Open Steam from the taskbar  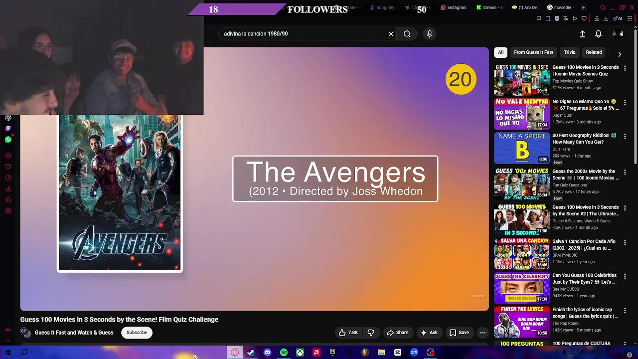coord(251,353)
